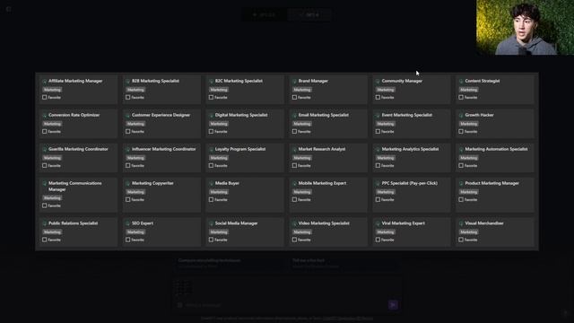Open the Public Relations Specialist title
Viewport: 574px width, 323px height.
(x=74, y=223)
